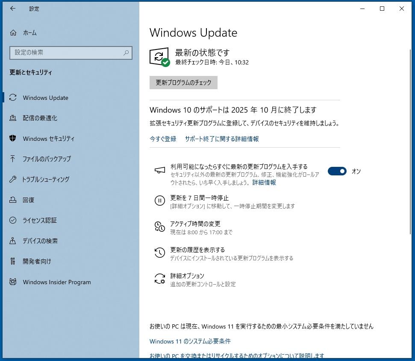Click the pause icon for 7-day update pause
The width and height of the screenshot is (415, 361).
coord(159,201)
